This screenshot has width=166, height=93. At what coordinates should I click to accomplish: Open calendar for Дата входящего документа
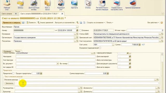coord(130,64)
